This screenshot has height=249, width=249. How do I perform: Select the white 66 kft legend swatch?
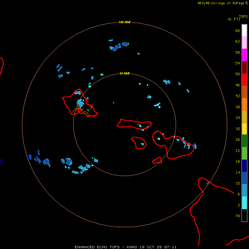[x=244, y=30]
